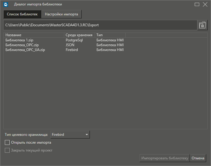Switch to 'Настройки импорта' tab

coord(61,14)
